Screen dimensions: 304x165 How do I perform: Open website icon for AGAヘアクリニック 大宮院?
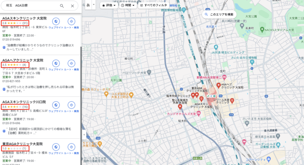point(56,63)
